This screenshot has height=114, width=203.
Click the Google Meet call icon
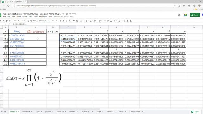pyautogui.click(x=186, y=15)
